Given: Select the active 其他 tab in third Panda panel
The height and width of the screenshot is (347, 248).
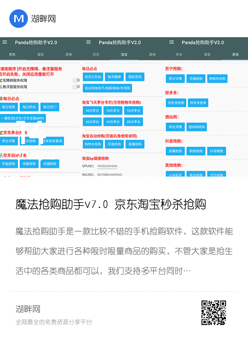Looking at the screenshot, I should pyautogui.click(x=235, y=55).
